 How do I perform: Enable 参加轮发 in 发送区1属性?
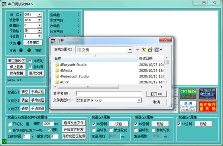(111, 130)
